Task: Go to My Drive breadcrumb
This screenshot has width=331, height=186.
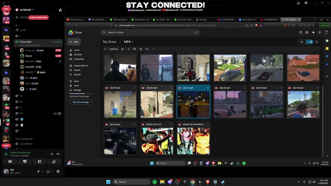Action: [110, 42]
